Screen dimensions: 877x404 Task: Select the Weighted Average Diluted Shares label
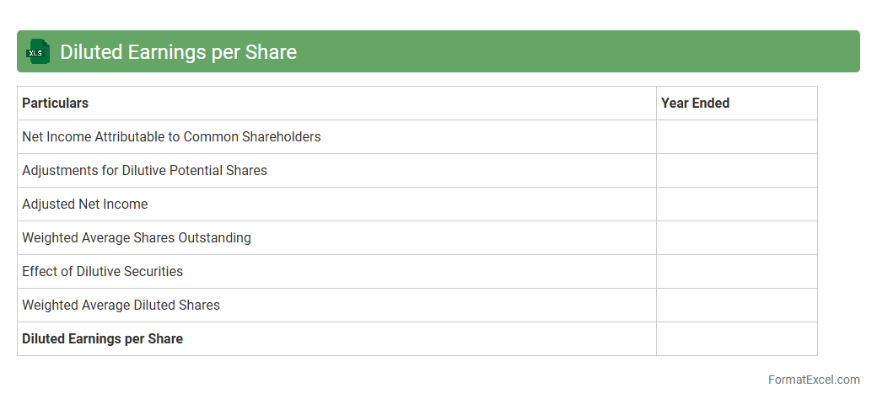pyautogui.click(x=121, y=306)
